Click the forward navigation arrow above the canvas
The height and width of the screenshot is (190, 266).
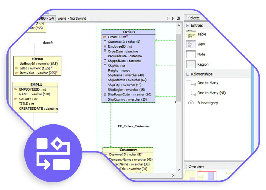[173, 18]
